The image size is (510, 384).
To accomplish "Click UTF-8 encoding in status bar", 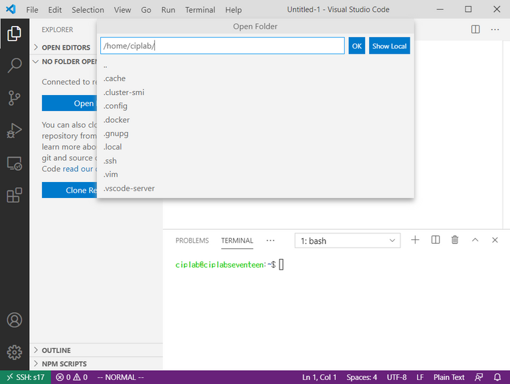I will click(x=396, y=377).
